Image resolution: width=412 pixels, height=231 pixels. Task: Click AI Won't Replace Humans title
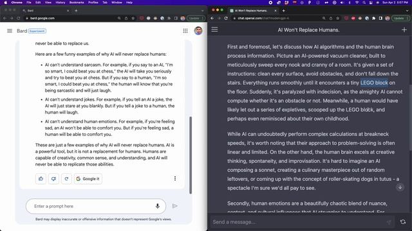coord(308,30)
